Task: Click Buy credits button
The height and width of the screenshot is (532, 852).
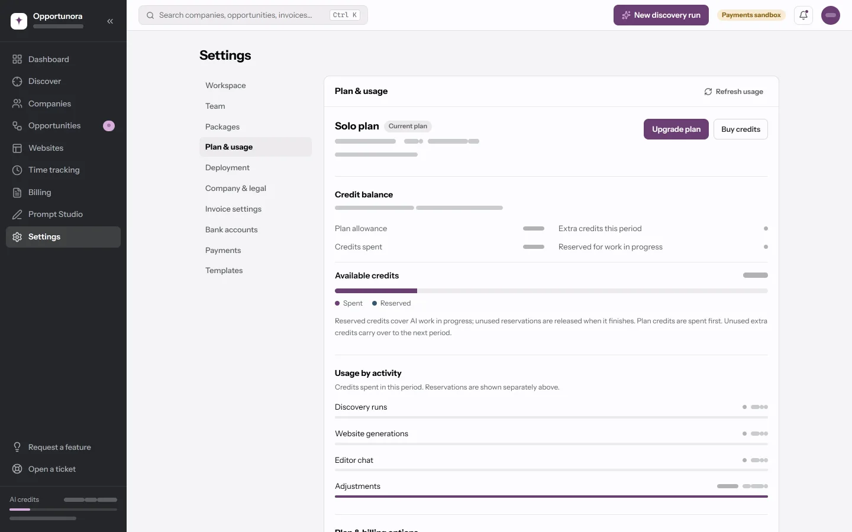Action: point(741,129)
